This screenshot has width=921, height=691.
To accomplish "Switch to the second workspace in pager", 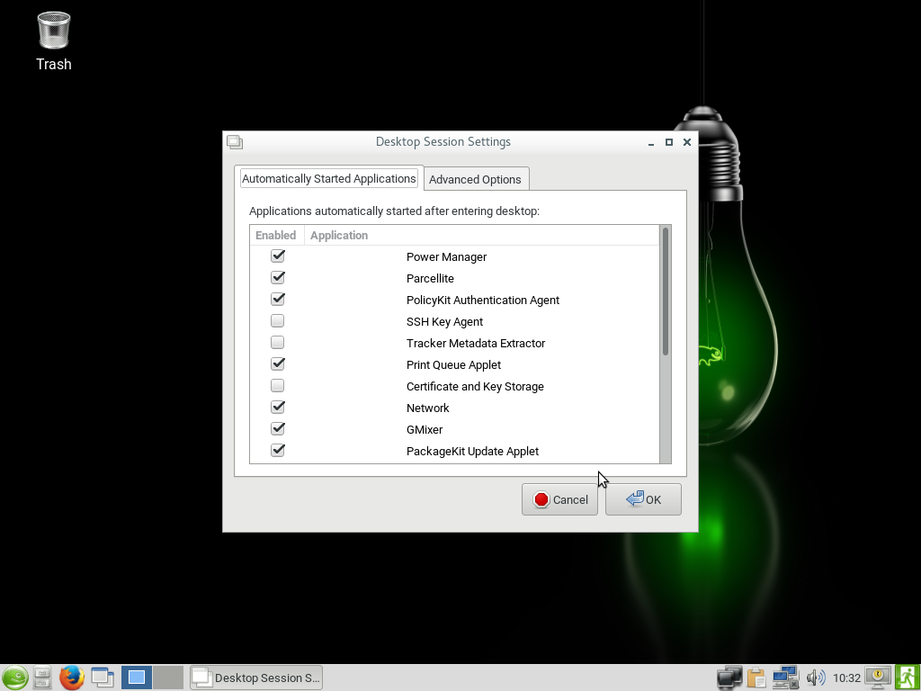I will point(167,678).
